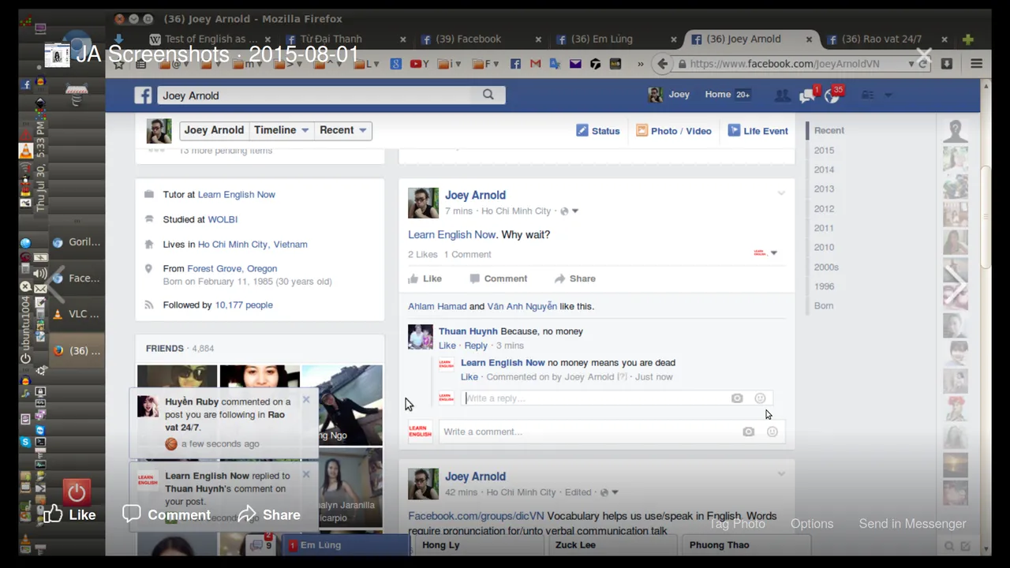Click the Google bookmark icon
This screenshot has height=568, width=1010.
[x=396, y=64]
